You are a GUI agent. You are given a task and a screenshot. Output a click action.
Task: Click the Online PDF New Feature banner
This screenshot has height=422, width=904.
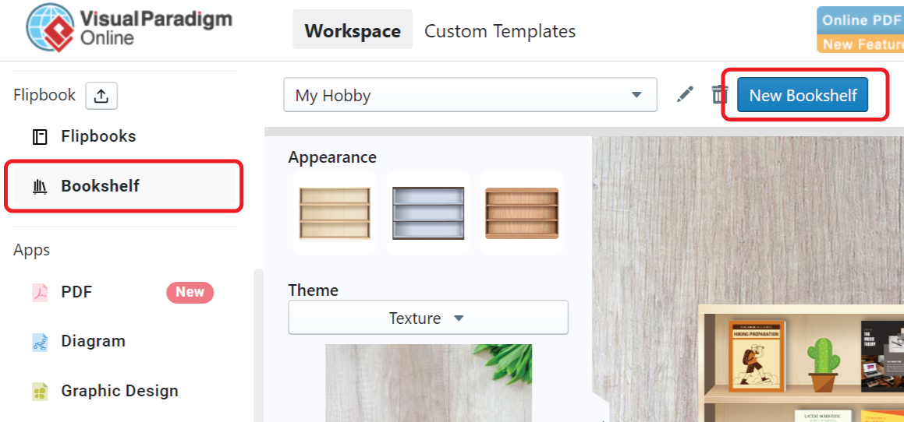coord(860,31)
